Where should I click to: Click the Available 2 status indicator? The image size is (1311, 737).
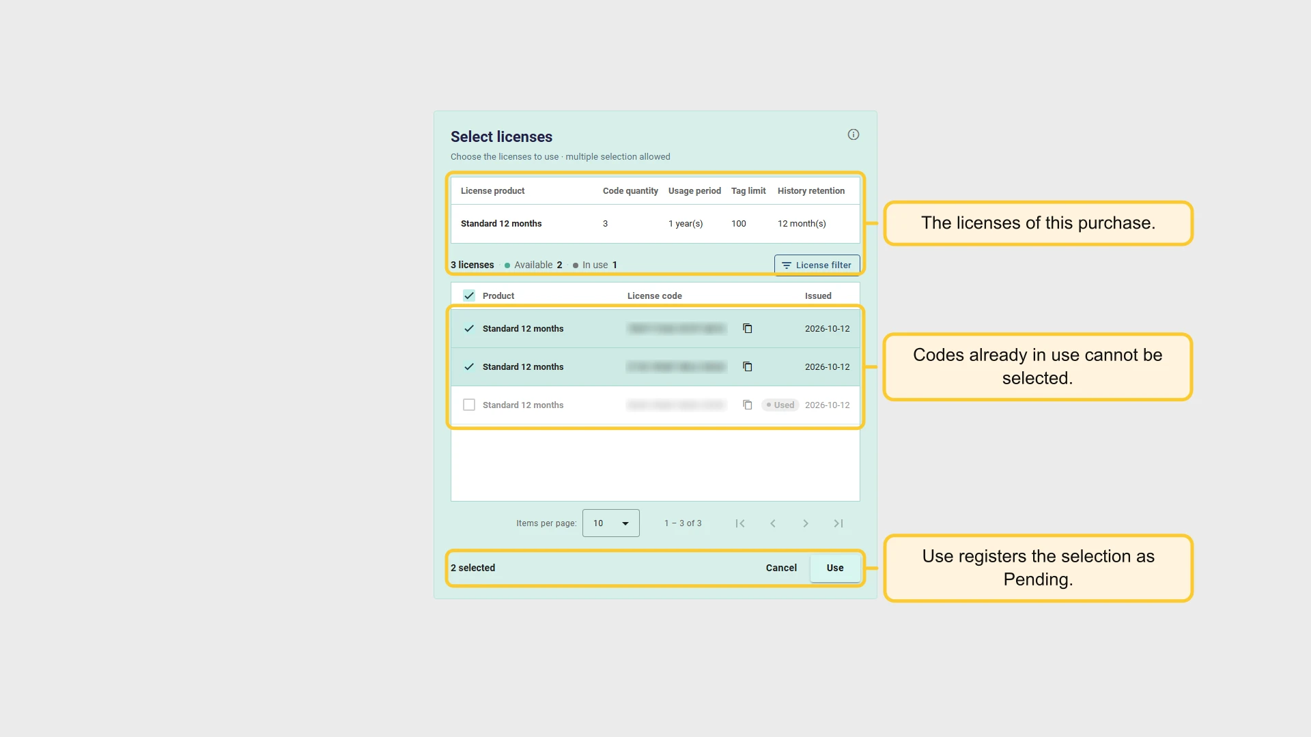point(533,265)
